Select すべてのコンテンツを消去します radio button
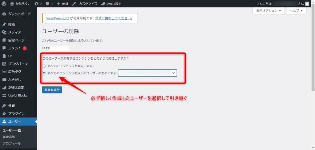This screenshot has height=150, width=315. 44,66
